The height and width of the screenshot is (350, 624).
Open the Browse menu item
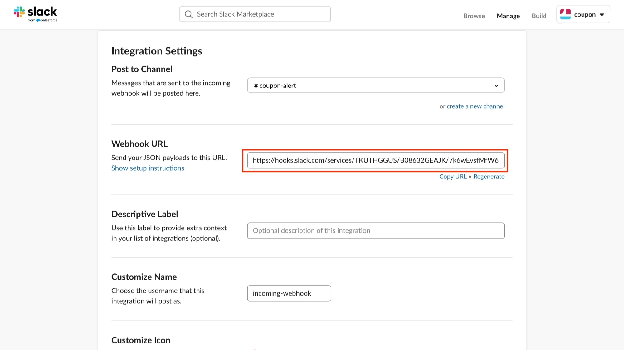pyautogui.click(x=474, y=16)
